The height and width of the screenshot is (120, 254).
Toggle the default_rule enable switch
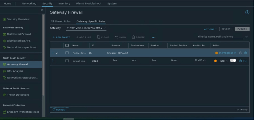(233, 61)
